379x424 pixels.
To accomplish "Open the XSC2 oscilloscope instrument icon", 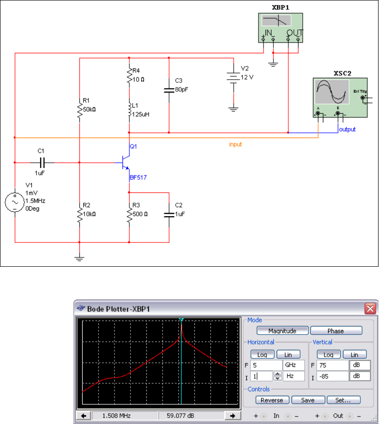I will tap(340, 98).
